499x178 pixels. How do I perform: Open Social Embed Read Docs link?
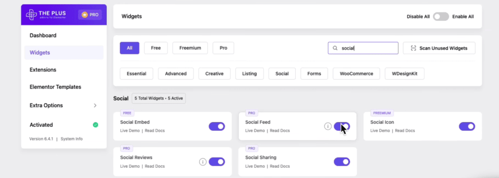tap(154, 131)
